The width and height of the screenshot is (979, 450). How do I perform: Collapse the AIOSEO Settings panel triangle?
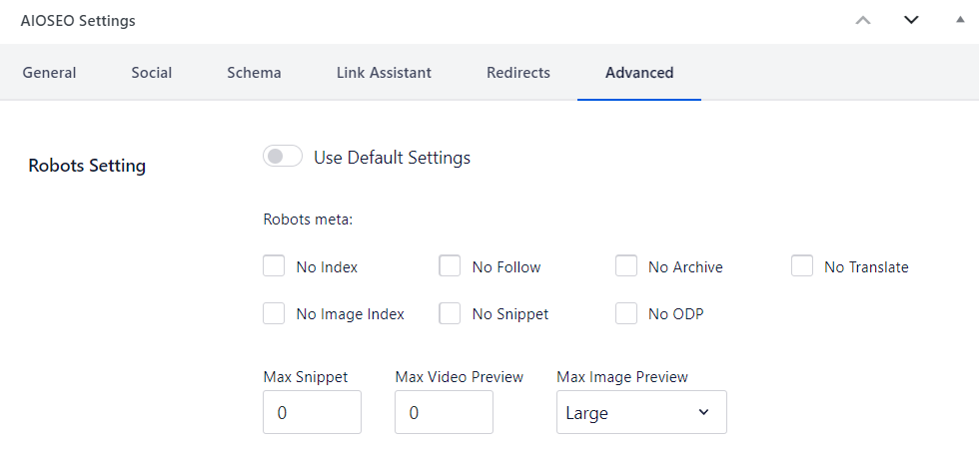(960, 20)
